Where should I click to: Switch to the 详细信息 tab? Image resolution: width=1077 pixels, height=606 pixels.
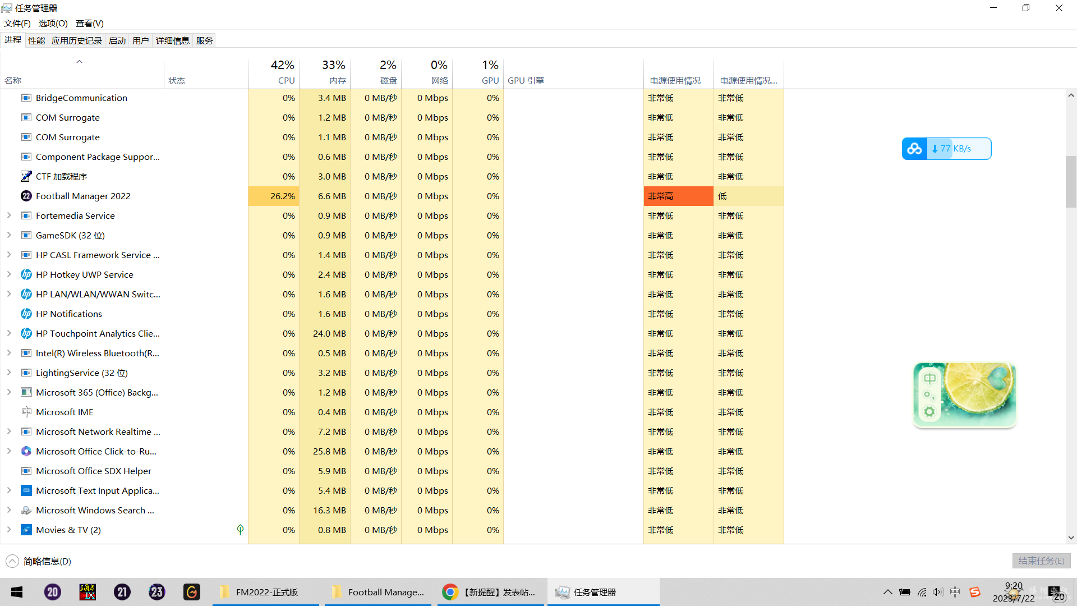click(173, 40)
